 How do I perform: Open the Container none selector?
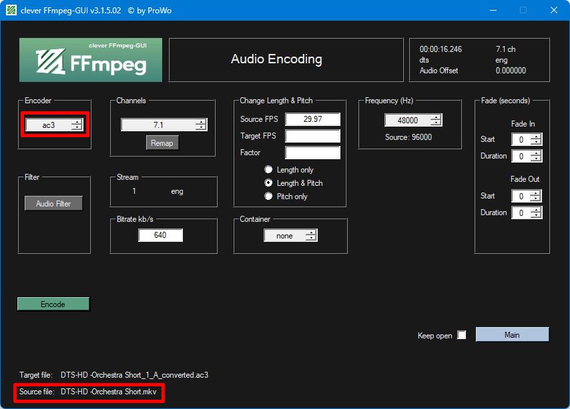pos(290,236)
